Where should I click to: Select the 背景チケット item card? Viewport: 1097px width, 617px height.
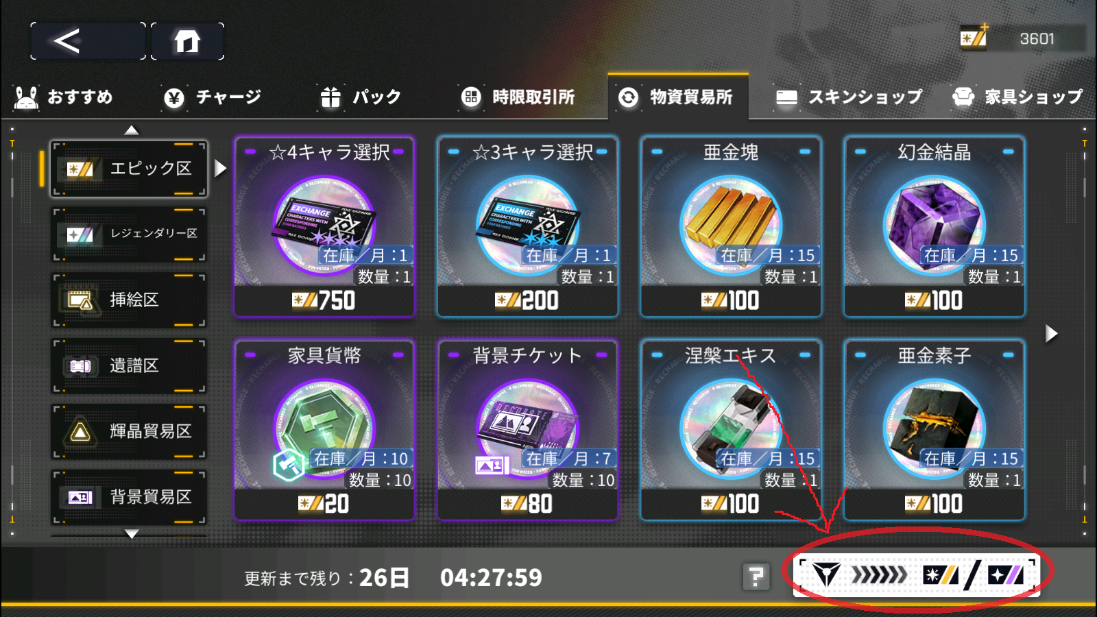point(528,430)
